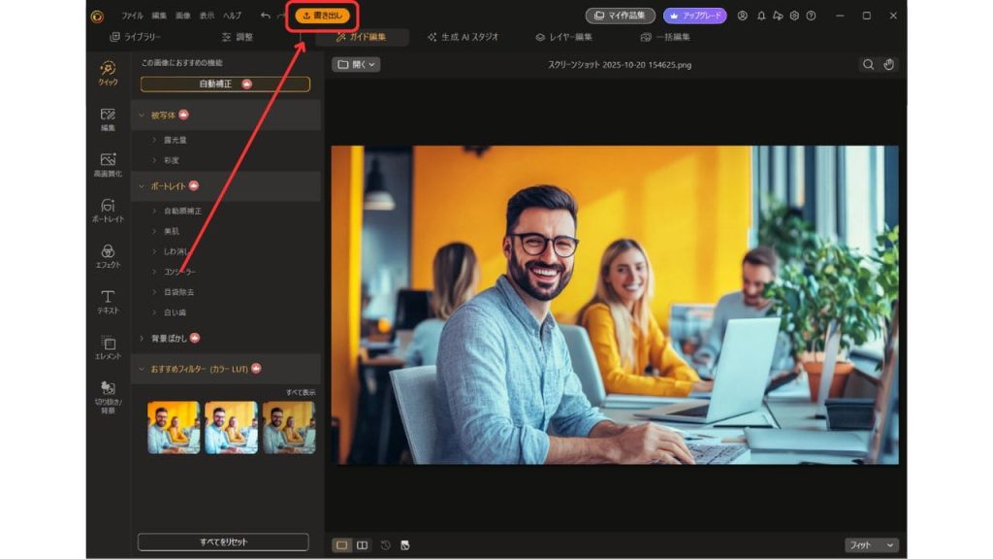Click the 書き出し export button
The width and height of the screenshot is (993, 559).
(323, 16)
